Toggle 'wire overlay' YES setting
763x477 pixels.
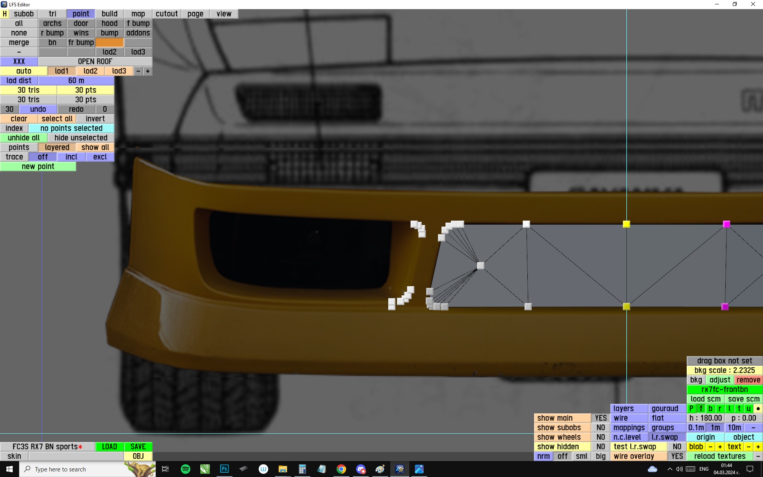point(677,456)
